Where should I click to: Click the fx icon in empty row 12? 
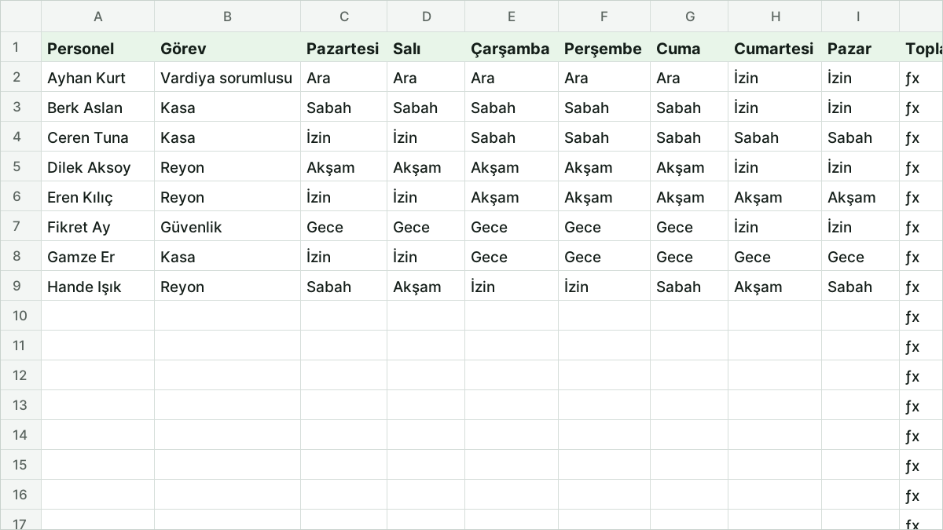(x=912, y=377)
